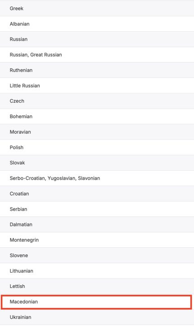Click the Little Russian entry
The width and height of the screenshot is (194, 326).
click(97, 86)
